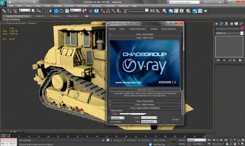Toggle the Angle Snap icon
Screen dimensions: 245x146
pyautogui.click(x=108, y=11)
